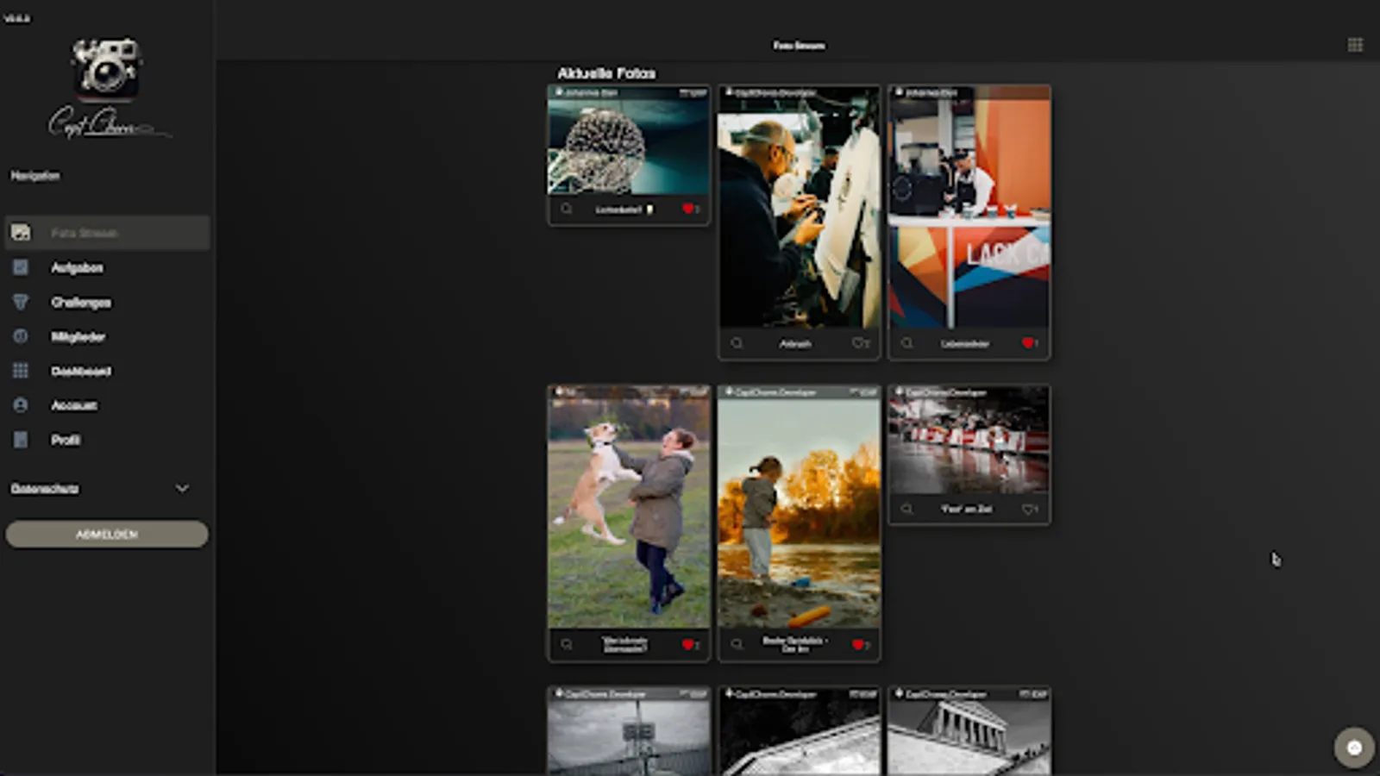Viewport: 1380px width, 776px height.
Task: Unlike the Lebensmaler photo's filled heart
Action: (x=1027, y=343)
